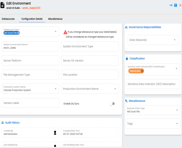The image size is (182, 148).
Task: Click the Version Label input field
Action: click(30, 103)
